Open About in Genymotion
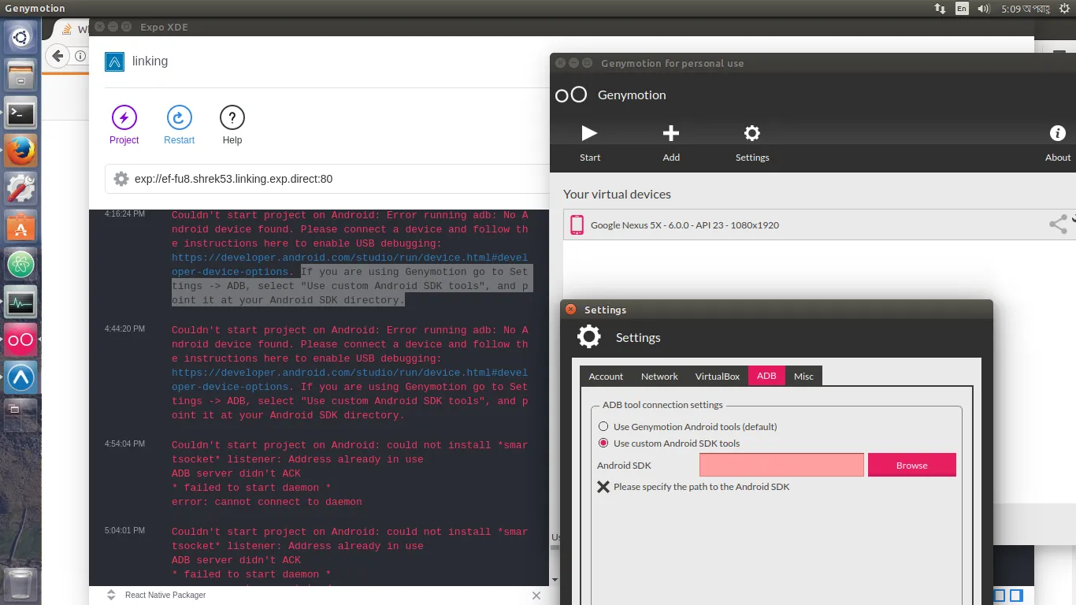 pos(1058,142)
